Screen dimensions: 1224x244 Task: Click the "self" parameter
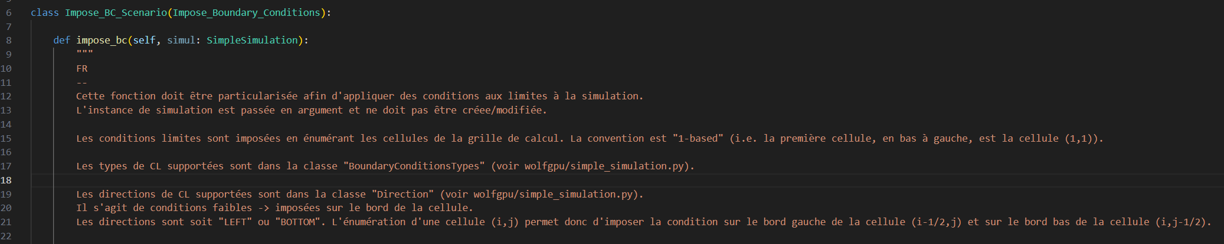click(x=144, y=41)
